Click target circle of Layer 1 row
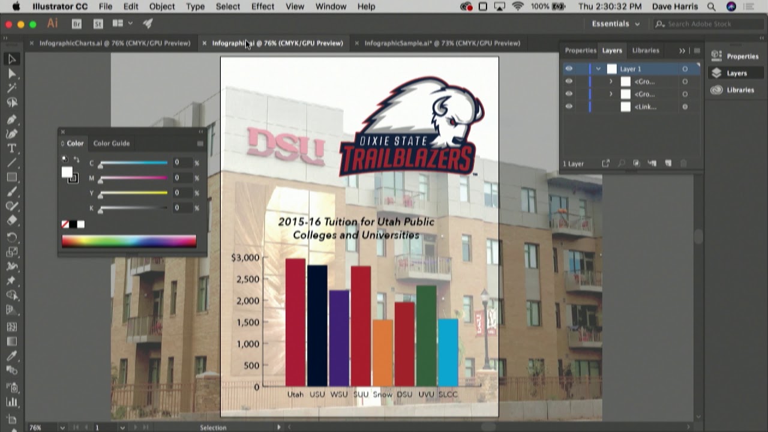768x432 pixels. (x=685, y=69)
